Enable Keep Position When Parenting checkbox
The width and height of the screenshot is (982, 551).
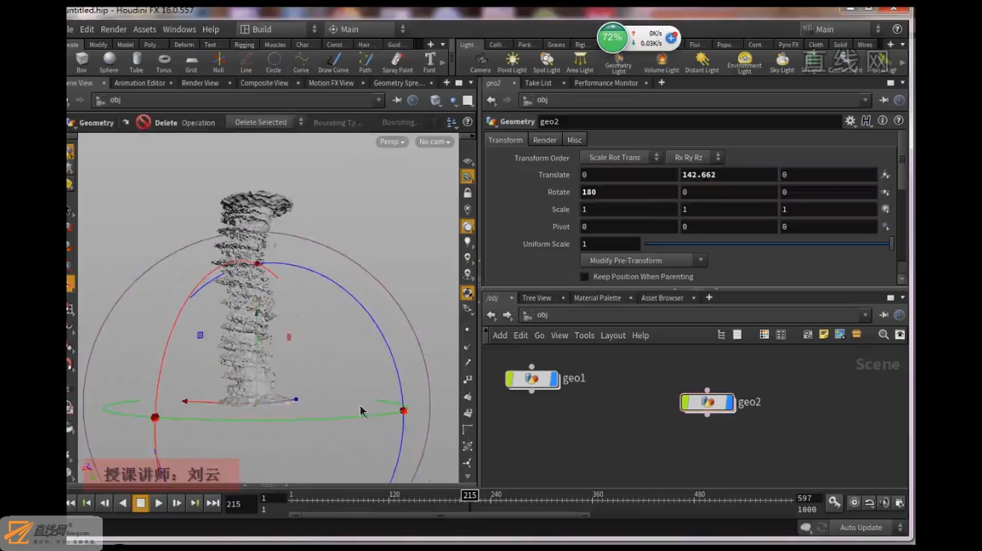(584, 277)
